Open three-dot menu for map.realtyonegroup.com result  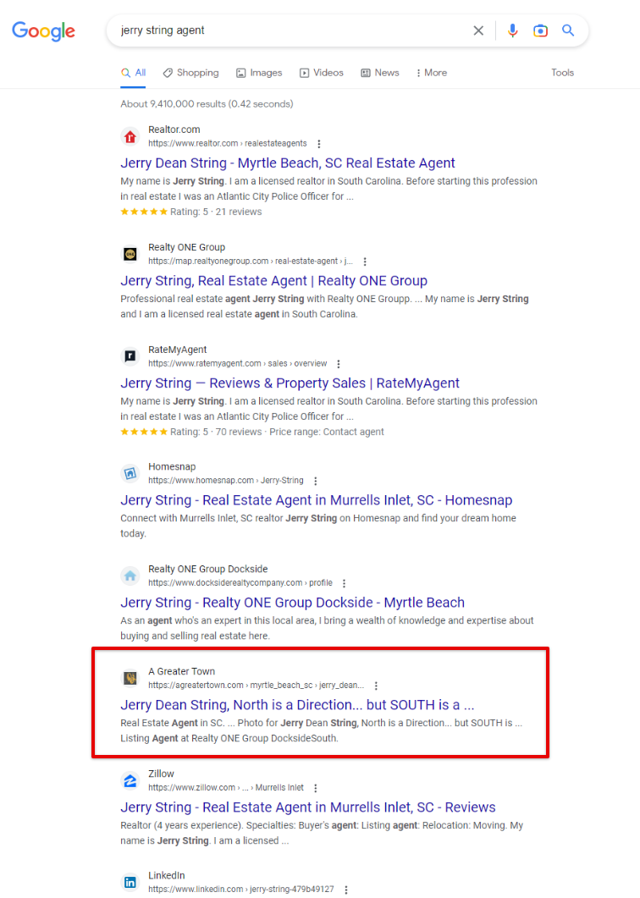tap(365, 262)
